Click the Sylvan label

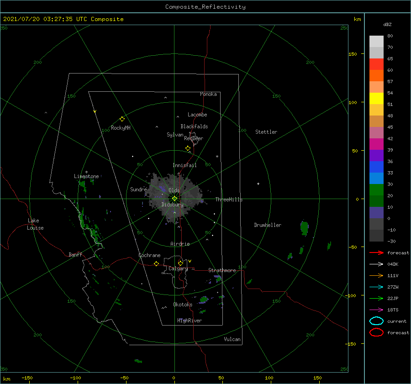175,135
